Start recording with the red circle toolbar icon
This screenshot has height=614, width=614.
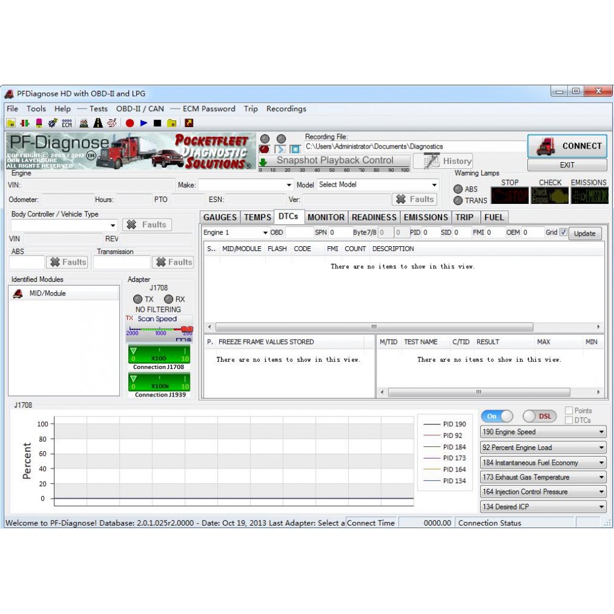point(130,123)
